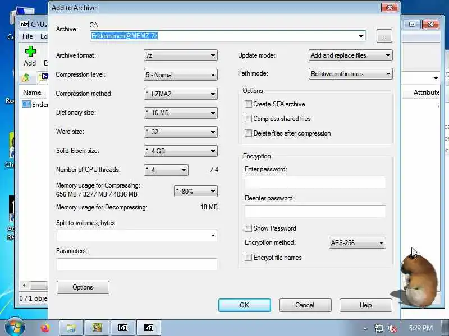Click OK to create the archive

245,305
